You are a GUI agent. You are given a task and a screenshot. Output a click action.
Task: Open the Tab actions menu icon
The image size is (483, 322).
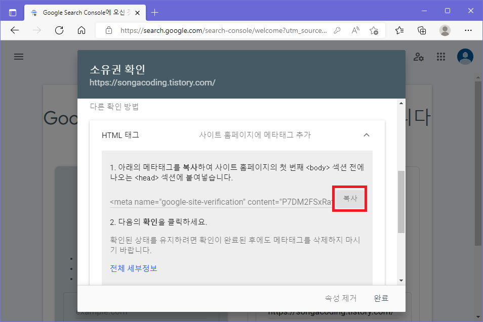13,13
